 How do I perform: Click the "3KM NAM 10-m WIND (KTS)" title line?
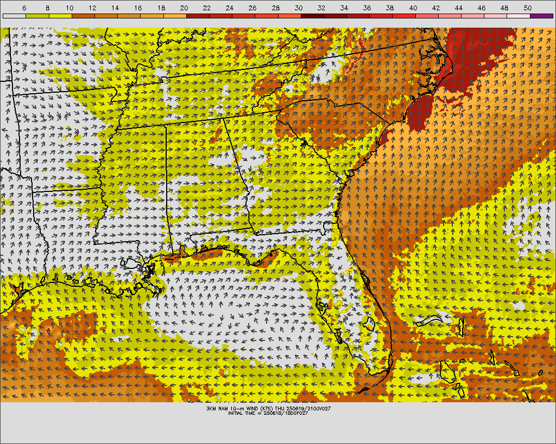click(268, 408)
